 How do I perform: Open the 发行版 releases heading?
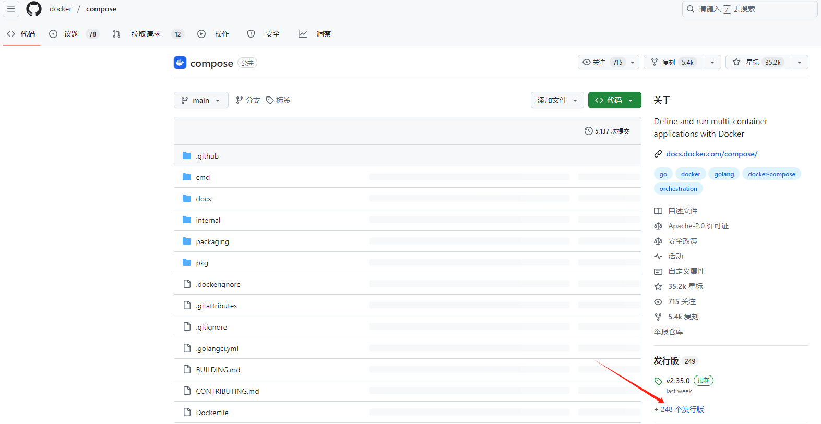(x=666, y=360)
